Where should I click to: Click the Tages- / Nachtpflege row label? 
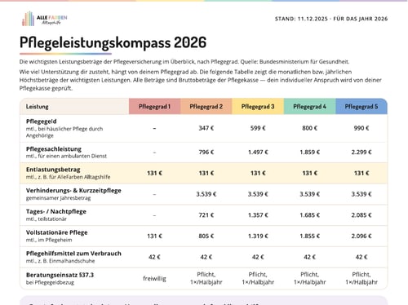[x=56, y=211]
